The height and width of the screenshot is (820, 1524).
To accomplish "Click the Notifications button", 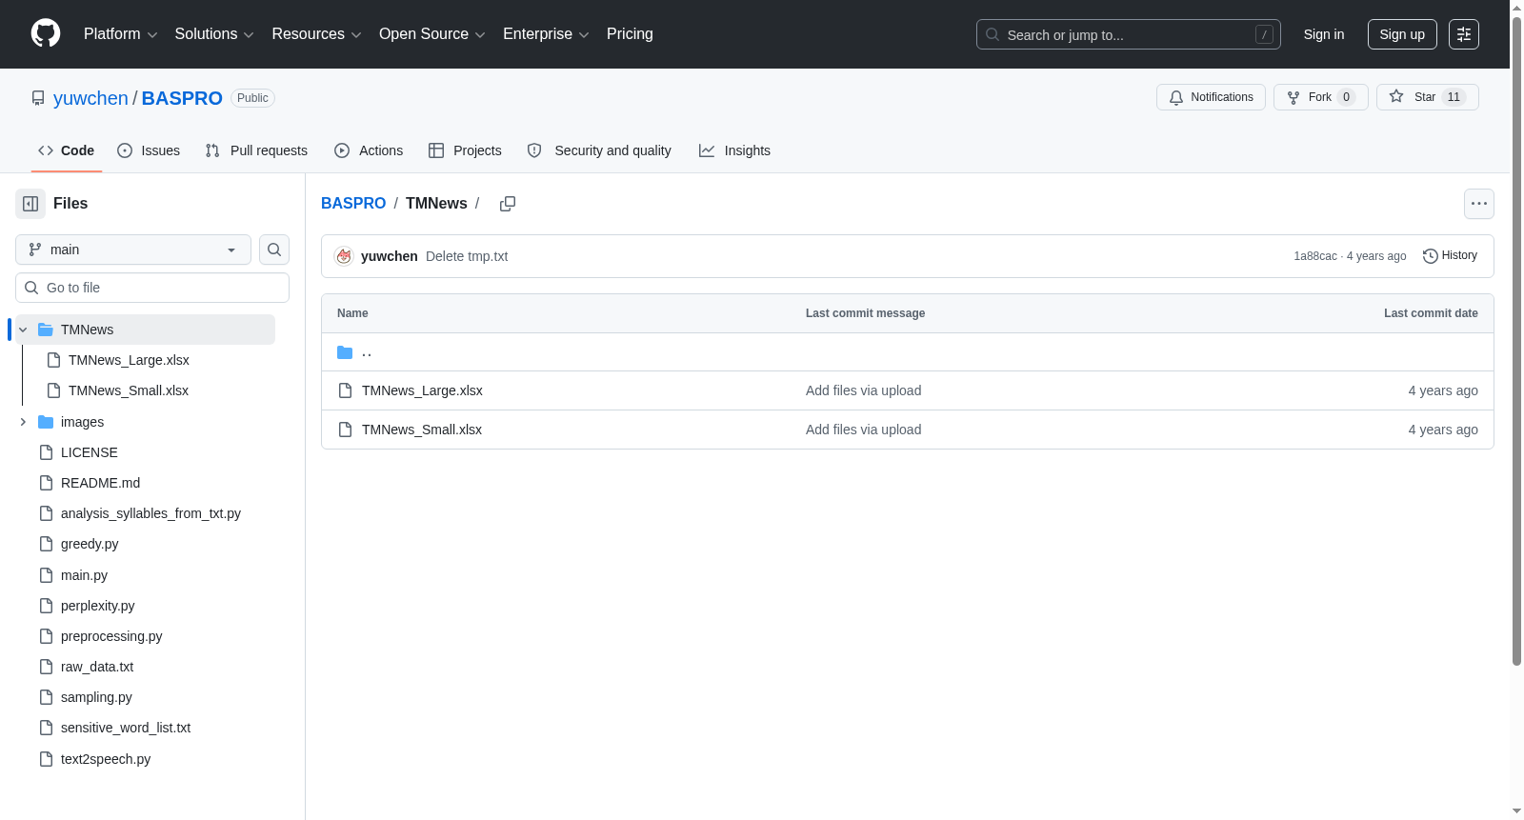I will (1211, 97).
